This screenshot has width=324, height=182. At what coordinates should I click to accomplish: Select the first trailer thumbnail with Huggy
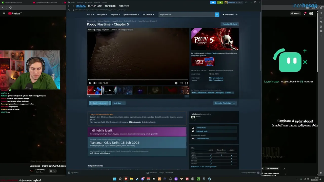coord(94,90)
